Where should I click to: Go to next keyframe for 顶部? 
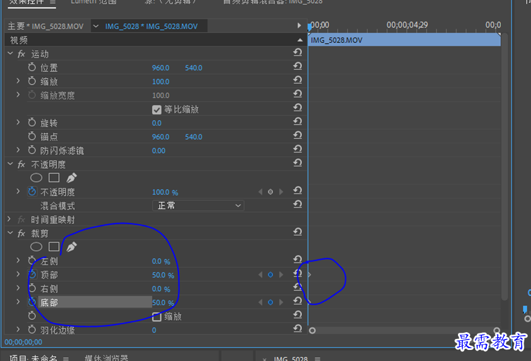(x=281, y=275)
